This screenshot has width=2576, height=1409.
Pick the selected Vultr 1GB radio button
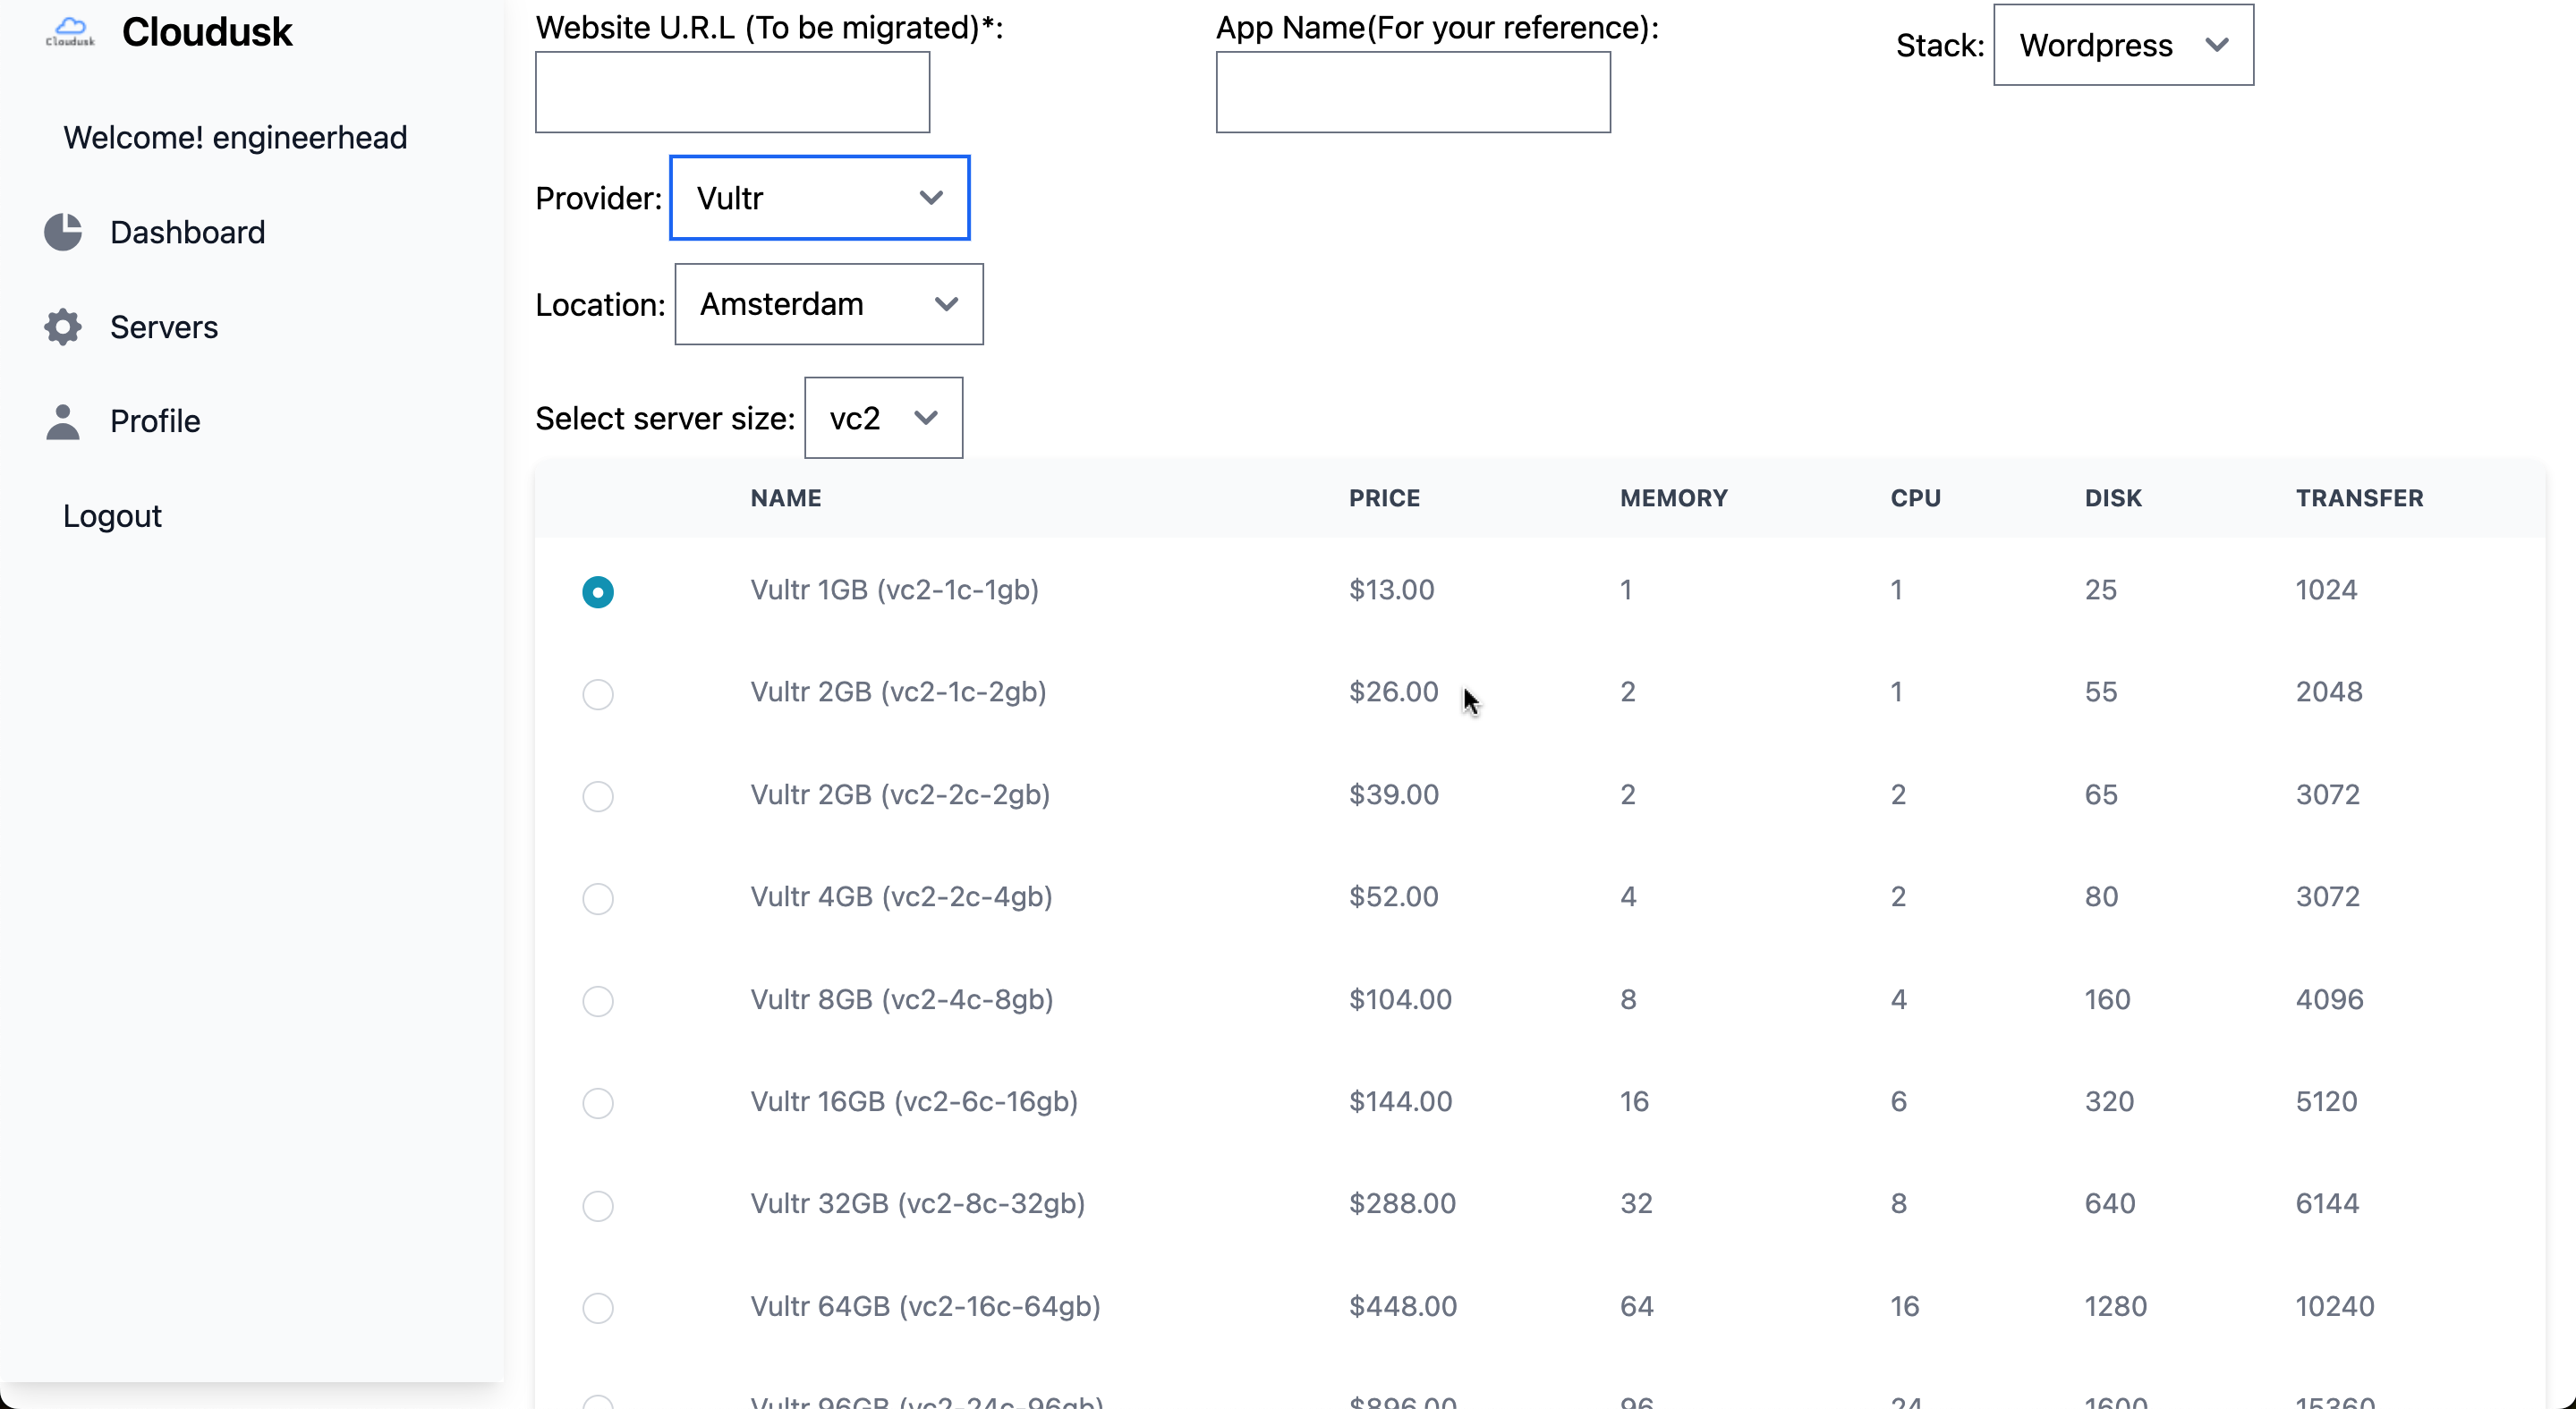click(x=598, y=591)
